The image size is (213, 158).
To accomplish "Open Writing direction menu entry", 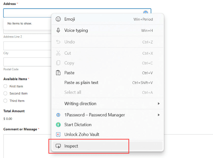I will (x=80, y=104).
